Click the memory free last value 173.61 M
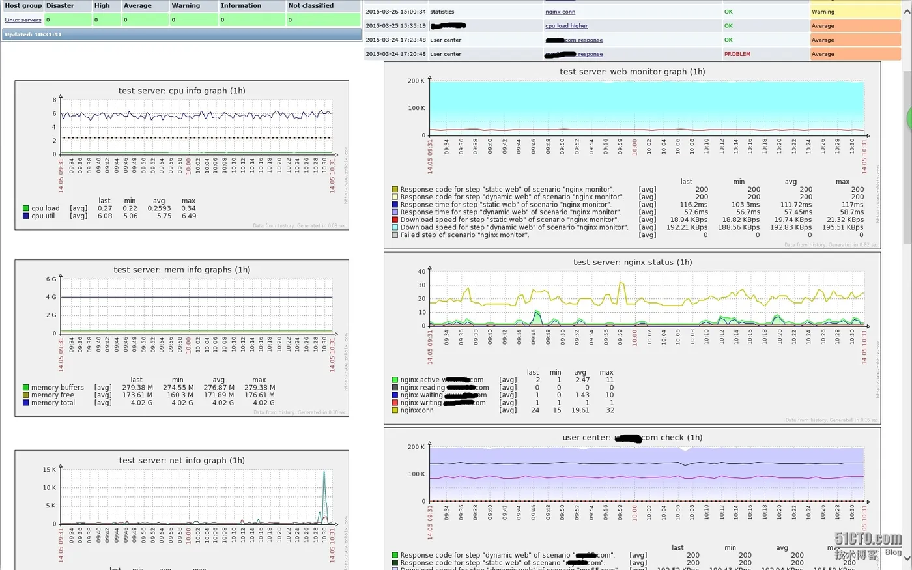This screenshot has height=570, width=912. pyautogui.click(x=137, y=395)
